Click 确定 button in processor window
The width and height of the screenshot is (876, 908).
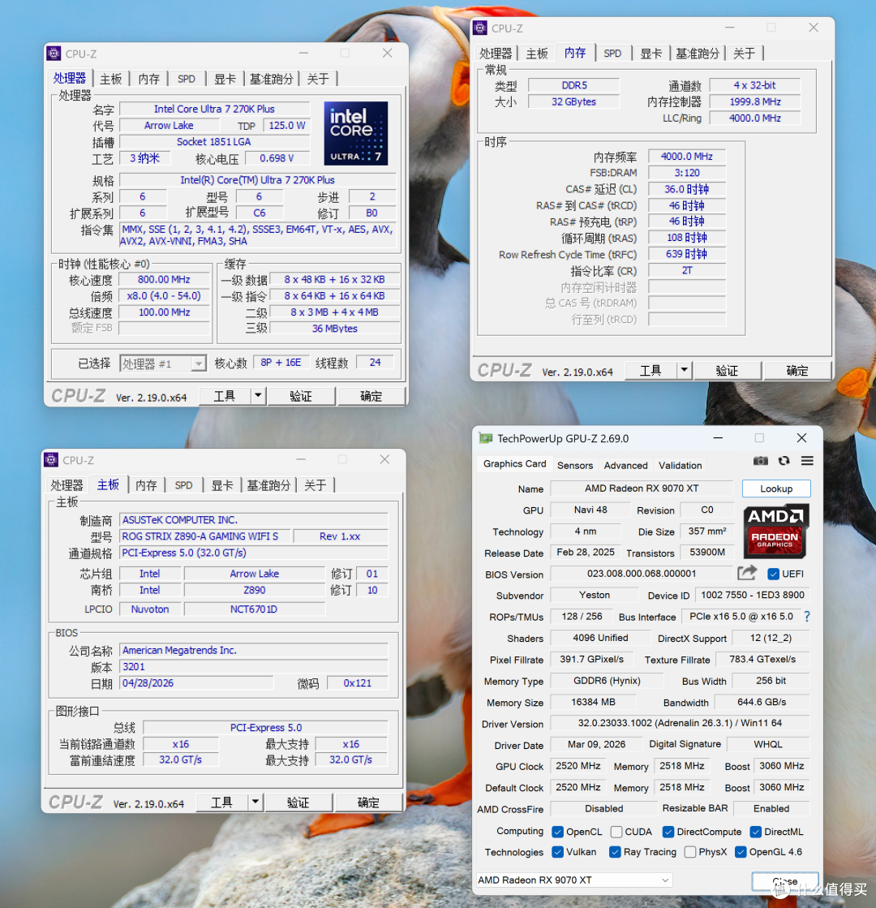pyautogui.click(x=371, y=396)
